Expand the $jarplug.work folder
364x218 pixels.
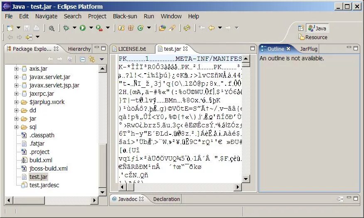tap(16, 102)
